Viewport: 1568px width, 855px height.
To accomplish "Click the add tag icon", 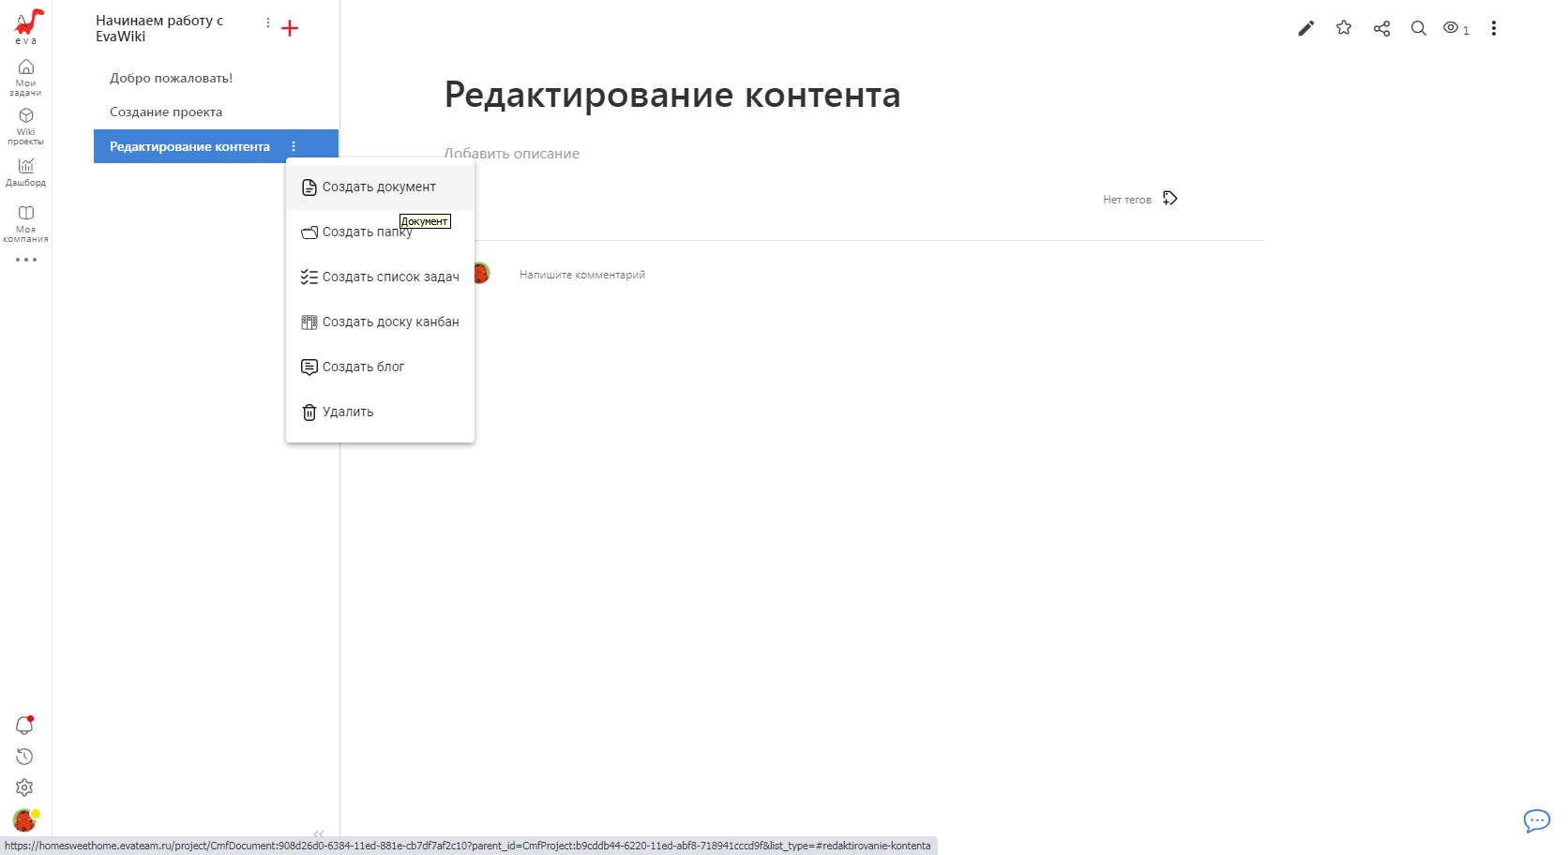I will pyautogui.click(x=1169, y=199).
